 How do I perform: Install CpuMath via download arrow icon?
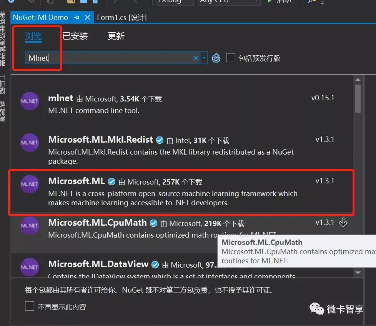(343, 222)
